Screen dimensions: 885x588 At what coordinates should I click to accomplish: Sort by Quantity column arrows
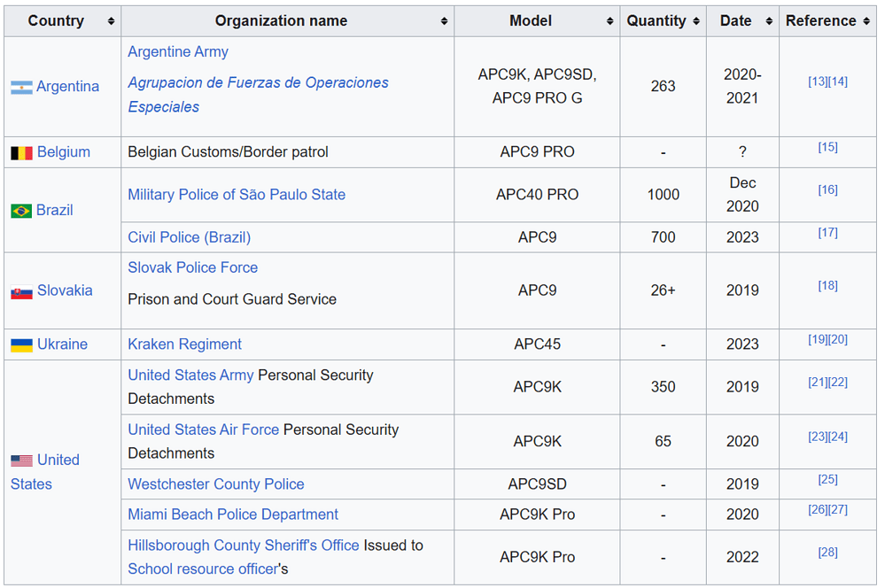pyautogui.click(x=696, y=21)
